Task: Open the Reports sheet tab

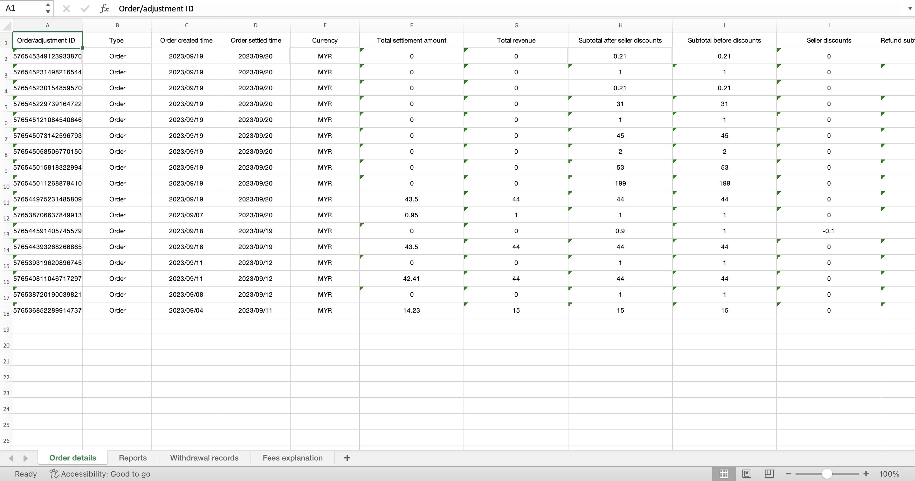Action: click(x=133, y=458)
